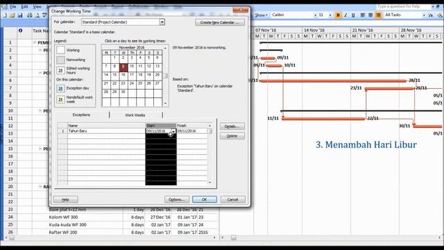The width and height of the screenshot is (444, 250).
Task: Collapse summary task in row 1
Action: (x=35, y=42)
